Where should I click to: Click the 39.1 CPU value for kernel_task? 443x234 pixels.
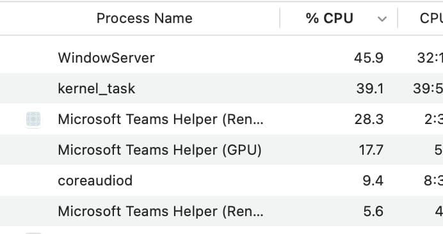(370, 88)
